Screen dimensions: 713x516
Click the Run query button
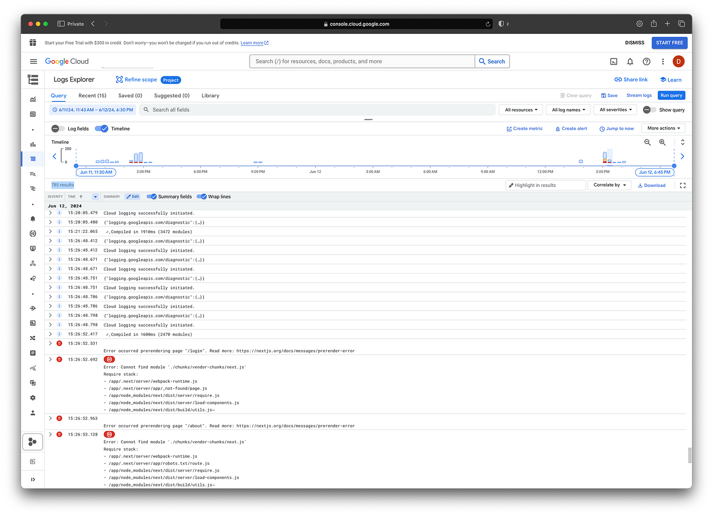pyautogui.click(x=671, y=95)
